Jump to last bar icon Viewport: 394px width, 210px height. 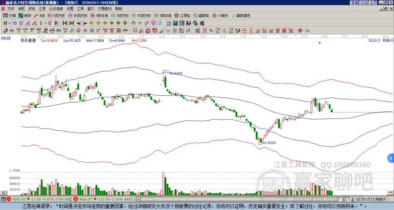(72, 23)
